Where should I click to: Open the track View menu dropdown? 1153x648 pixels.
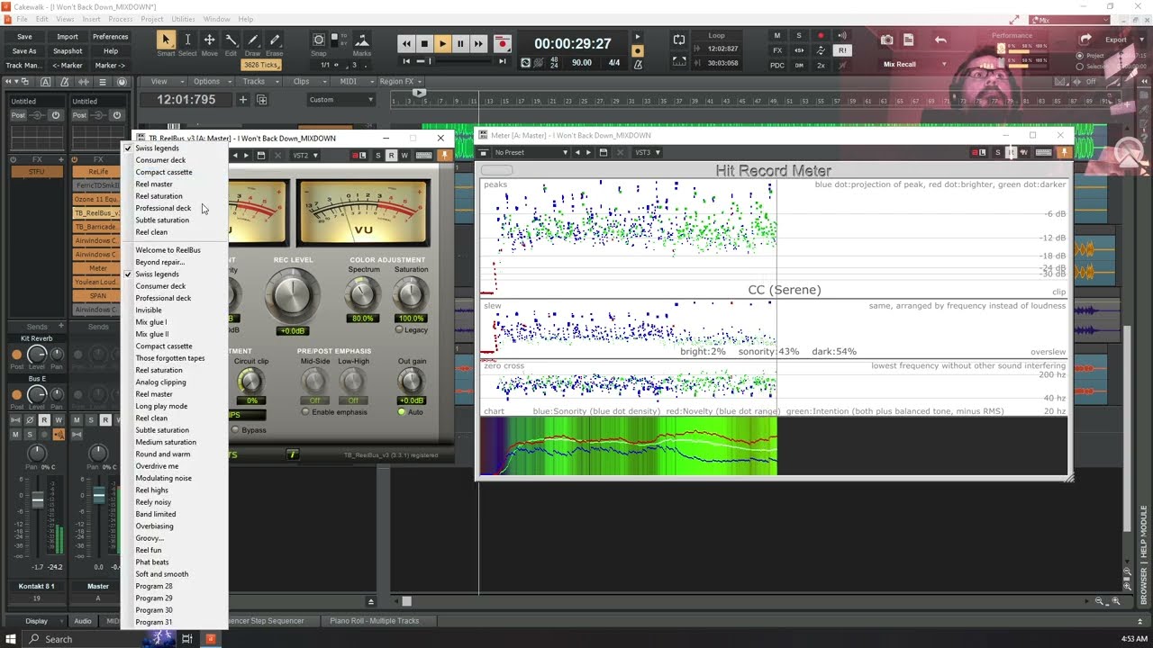point(163,82)
